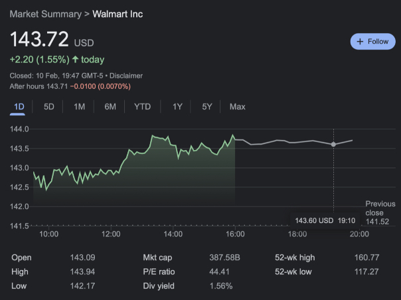Show the 5Y chart range

pos(207,107)
